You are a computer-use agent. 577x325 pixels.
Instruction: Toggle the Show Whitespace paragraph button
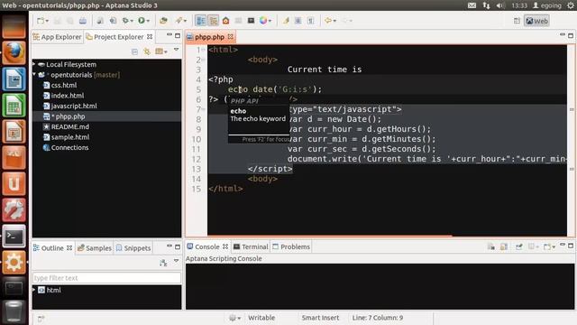(310, 21)
